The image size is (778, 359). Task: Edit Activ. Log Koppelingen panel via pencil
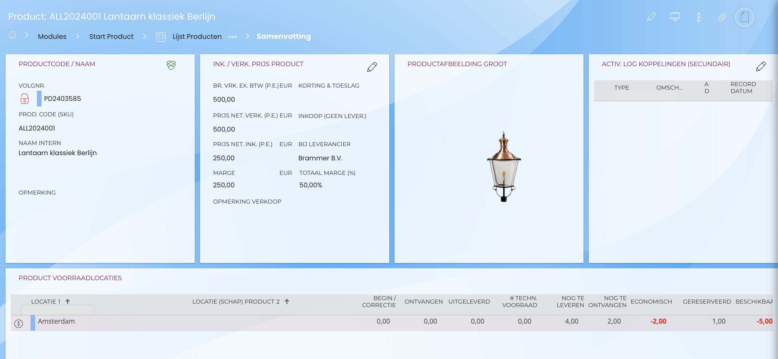point(761,66)
